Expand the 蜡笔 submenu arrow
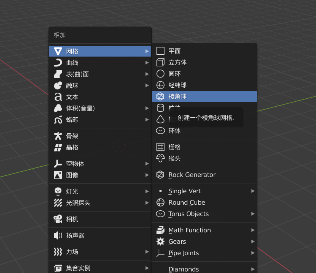Image resolution: width=316 pixels, height=273 pixels. 147,120
